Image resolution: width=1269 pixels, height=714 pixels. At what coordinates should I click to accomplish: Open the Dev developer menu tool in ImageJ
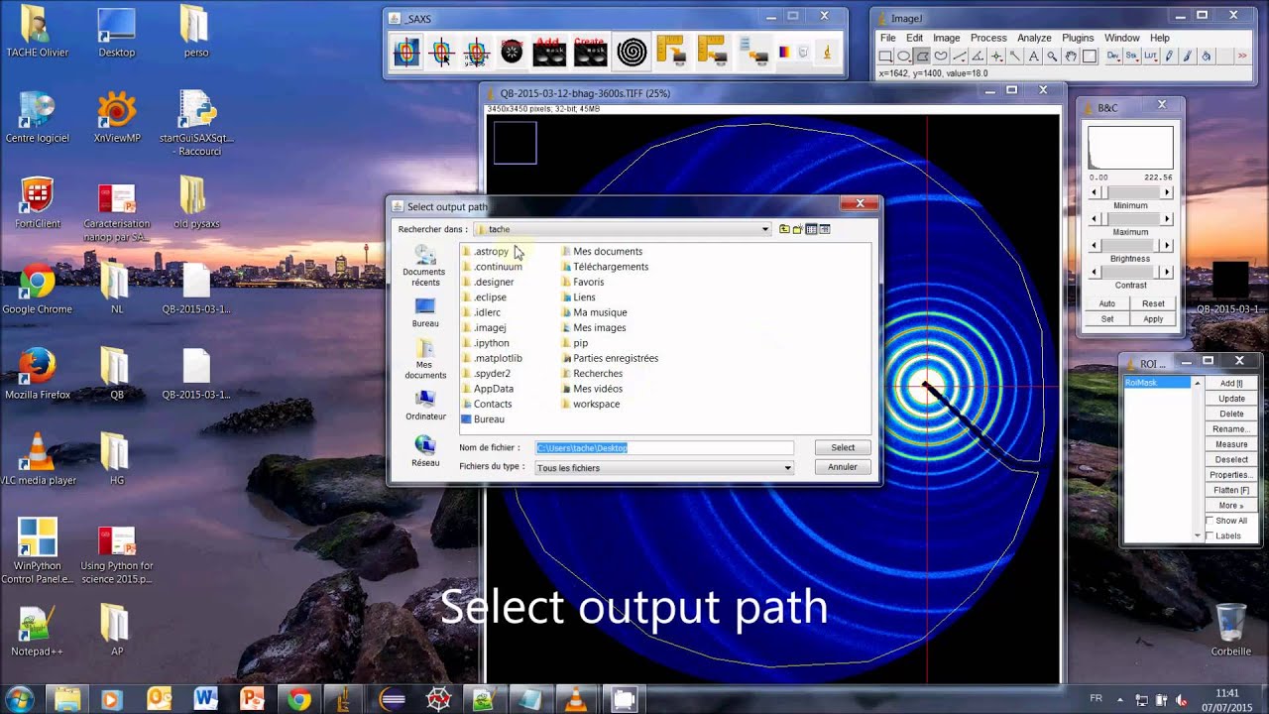[1113, 56]
